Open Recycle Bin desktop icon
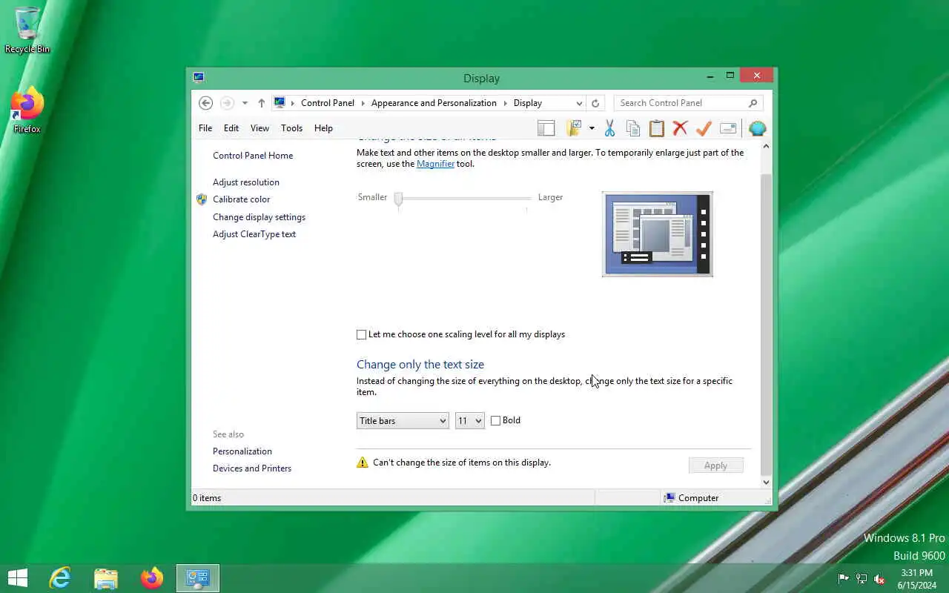This screenshot has width=949, height=593. click(x=27, y=30)
